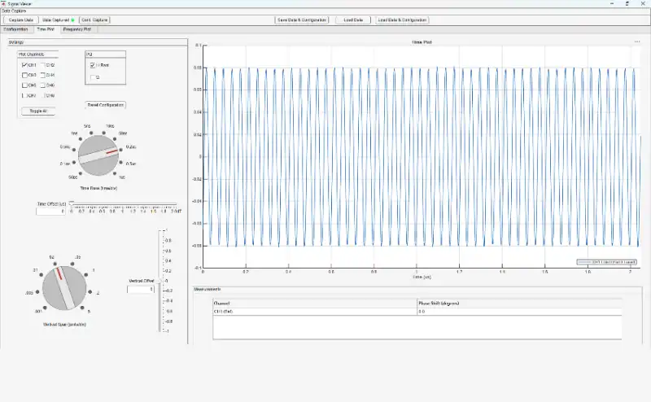Uncheck the I / Real checkbox
This screenshot has width=651, height=402.
[x=93, y=65]
